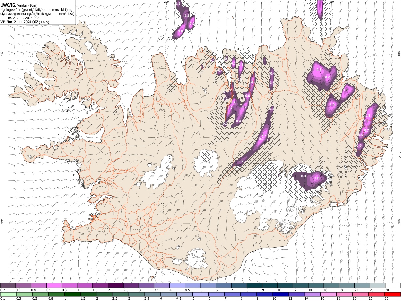Screen dimensions: 401x301
Task: Select bottom-row swatch between 4.5 and 5
Action: [184, 294]
